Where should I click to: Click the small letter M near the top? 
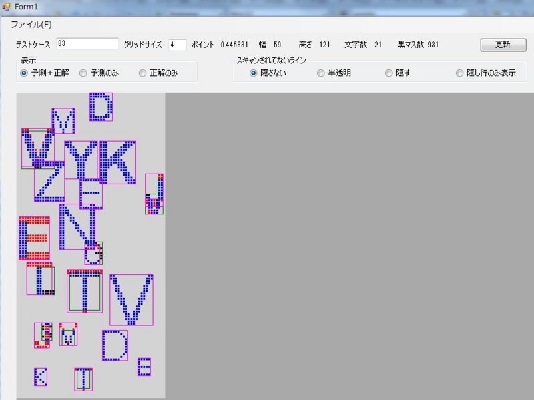tap(63, 121)
